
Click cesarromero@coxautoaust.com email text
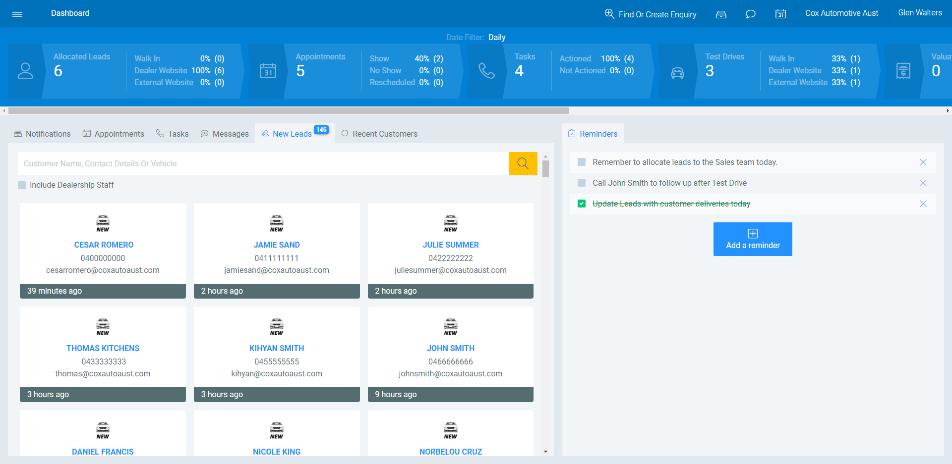pos(103,270)
